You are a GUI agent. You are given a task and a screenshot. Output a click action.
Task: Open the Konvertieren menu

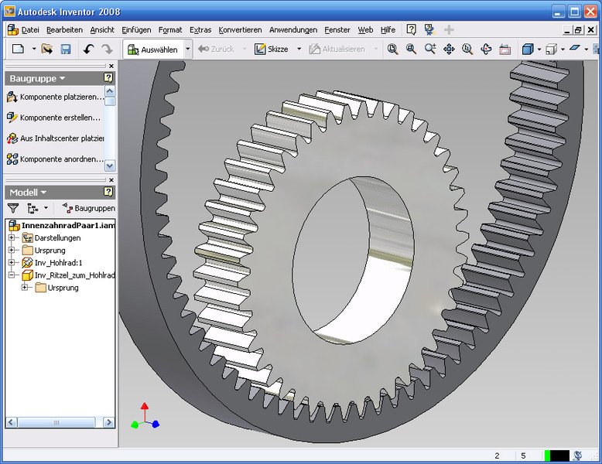tap(240, 29)
